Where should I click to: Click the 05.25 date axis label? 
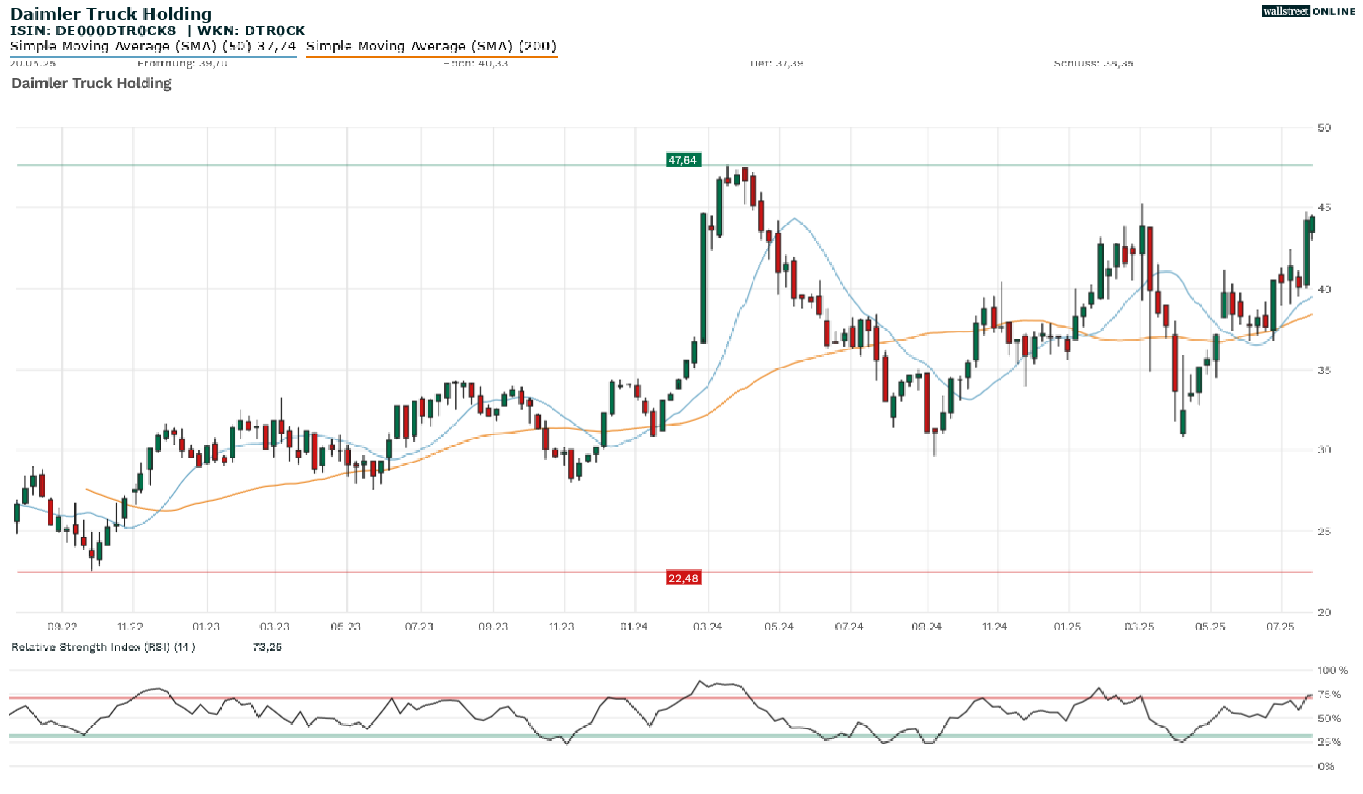pyautogui.click(x=1210, y=627)
